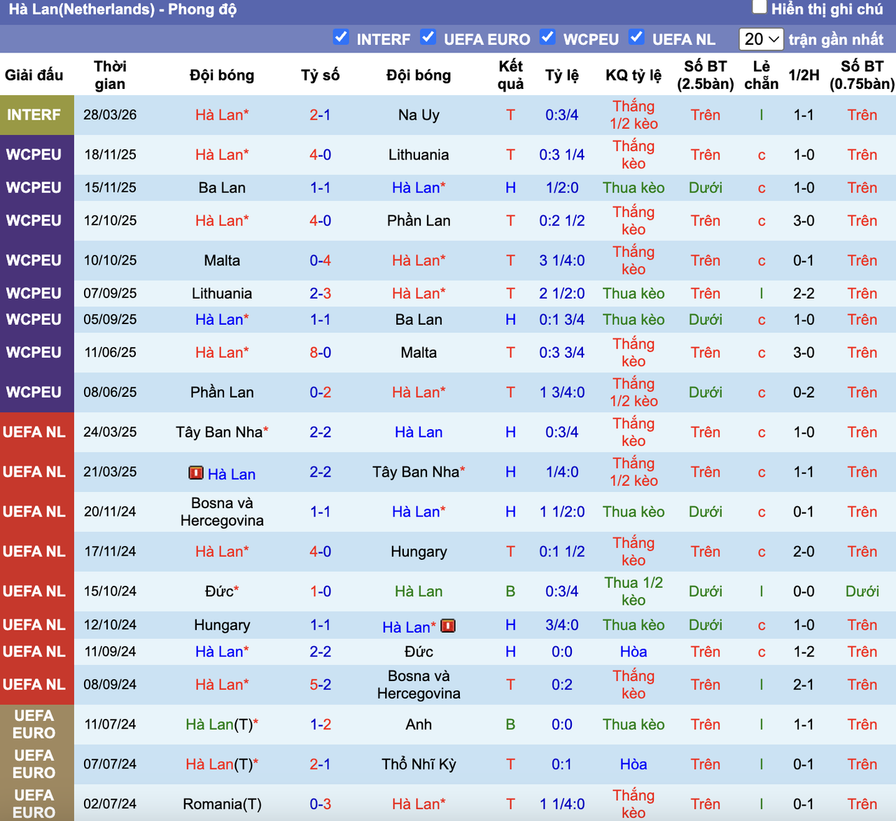Click the Giải đấu column header
The image size is (896, 821).
34,75
